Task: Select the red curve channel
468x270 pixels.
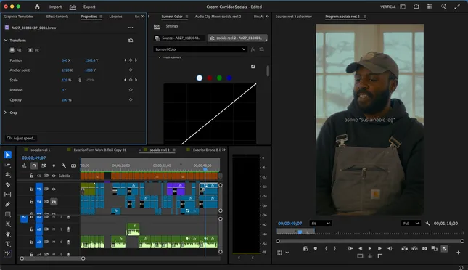Action: [x=210, y=78]
